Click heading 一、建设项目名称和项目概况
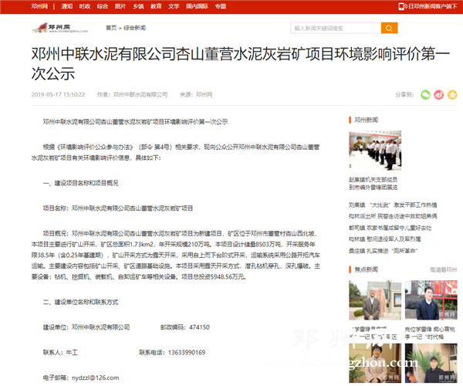The image size is (463, 386). click(80, 183)
